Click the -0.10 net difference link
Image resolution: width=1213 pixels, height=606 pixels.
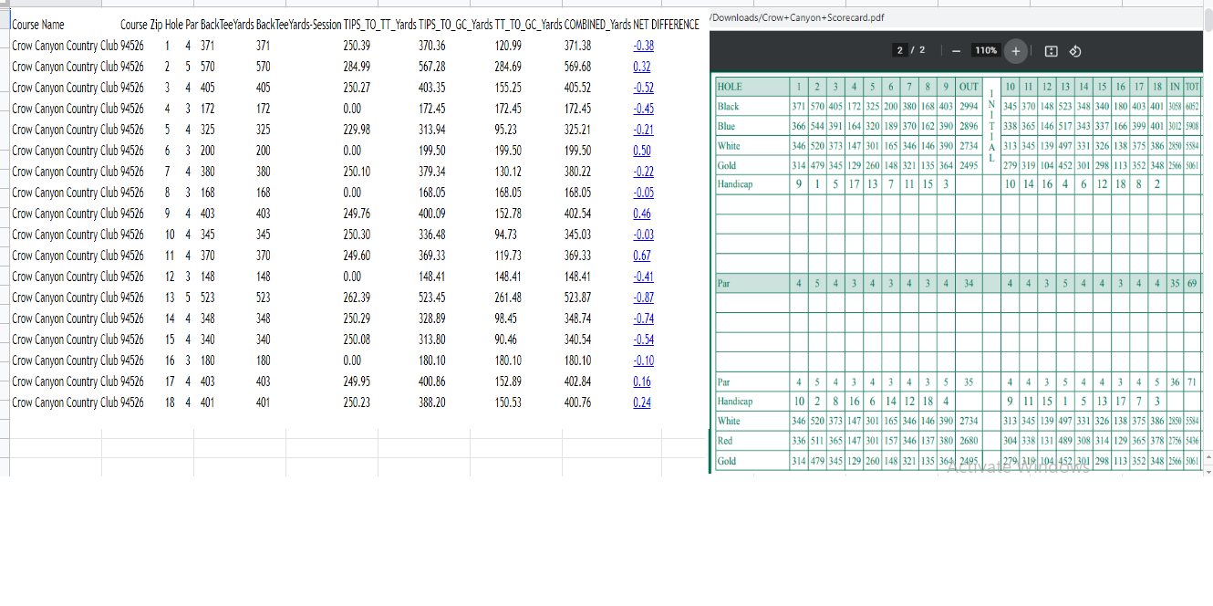643,360
